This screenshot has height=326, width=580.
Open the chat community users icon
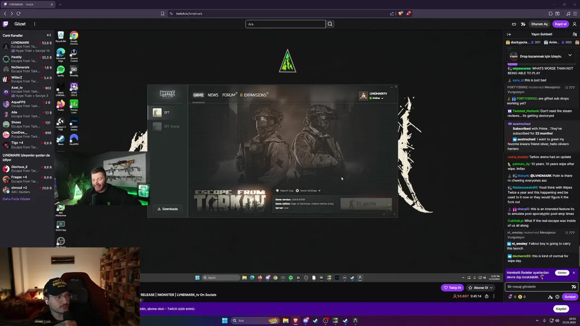[575, 34]
